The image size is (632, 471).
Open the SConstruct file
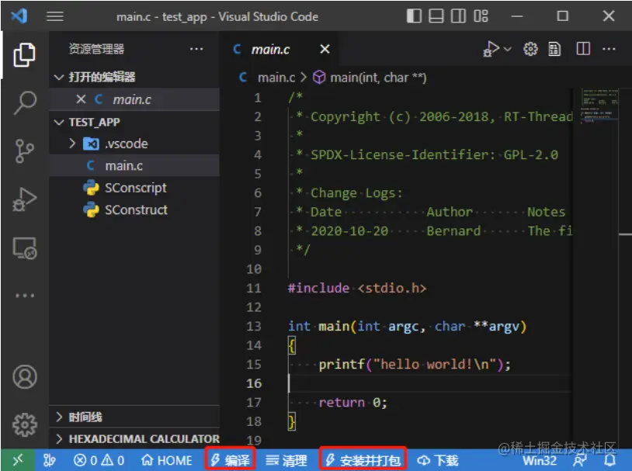pyautogui.click(x=134, y=210)
